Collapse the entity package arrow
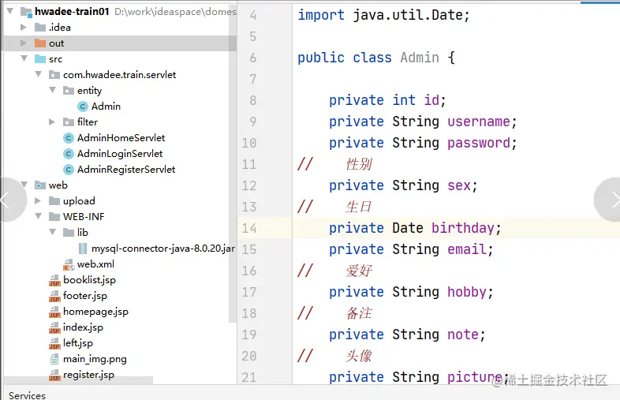Image resolution: width=620 pixels, height=400 pixels. [53, 90]
